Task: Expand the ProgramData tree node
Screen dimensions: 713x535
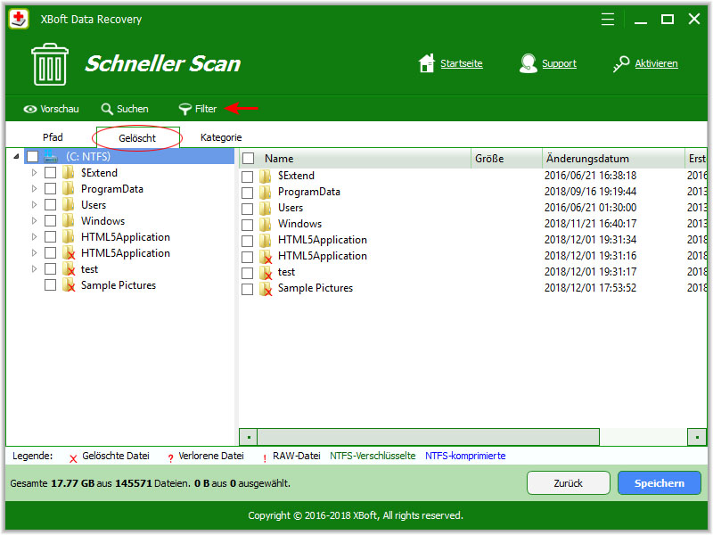Action: 34,189
